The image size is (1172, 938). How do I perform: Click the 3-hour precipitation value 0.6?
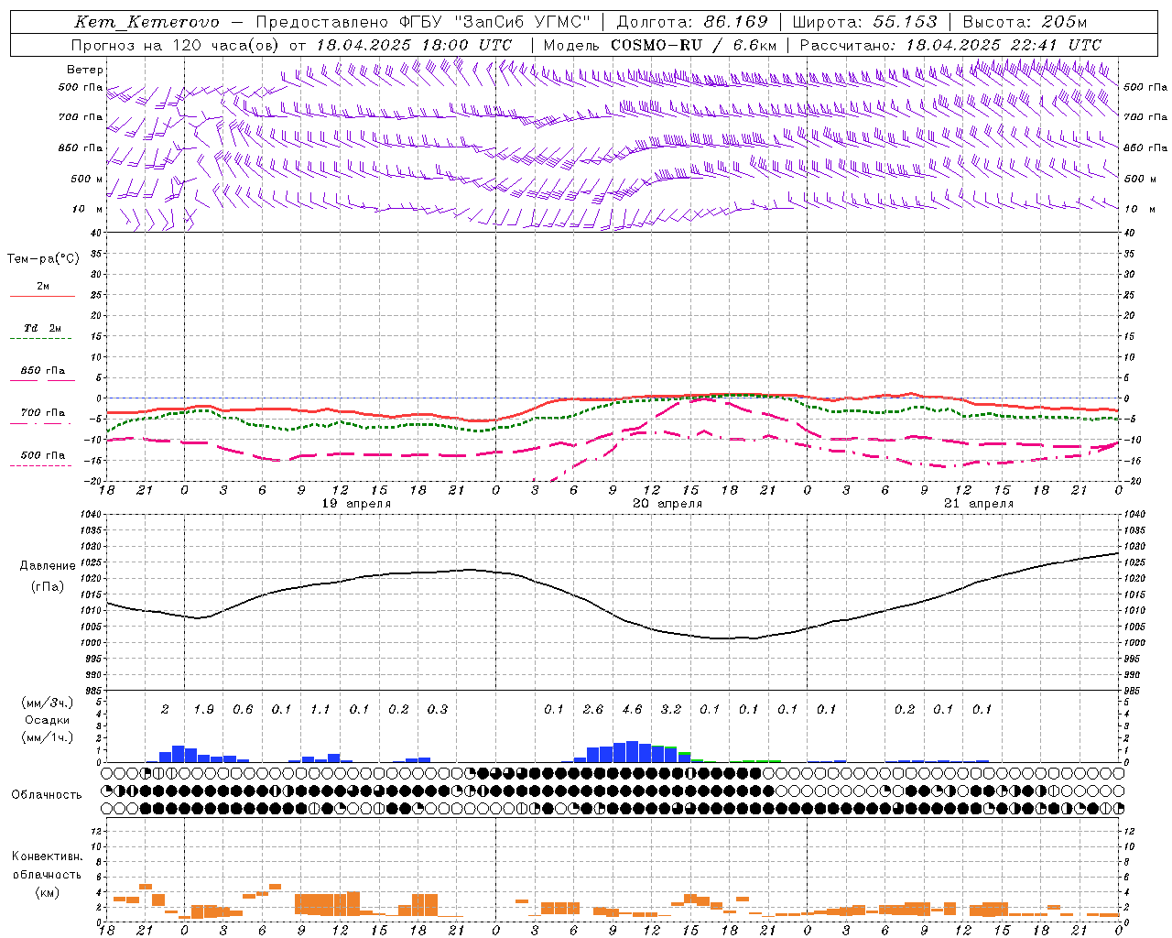[243, 709]
